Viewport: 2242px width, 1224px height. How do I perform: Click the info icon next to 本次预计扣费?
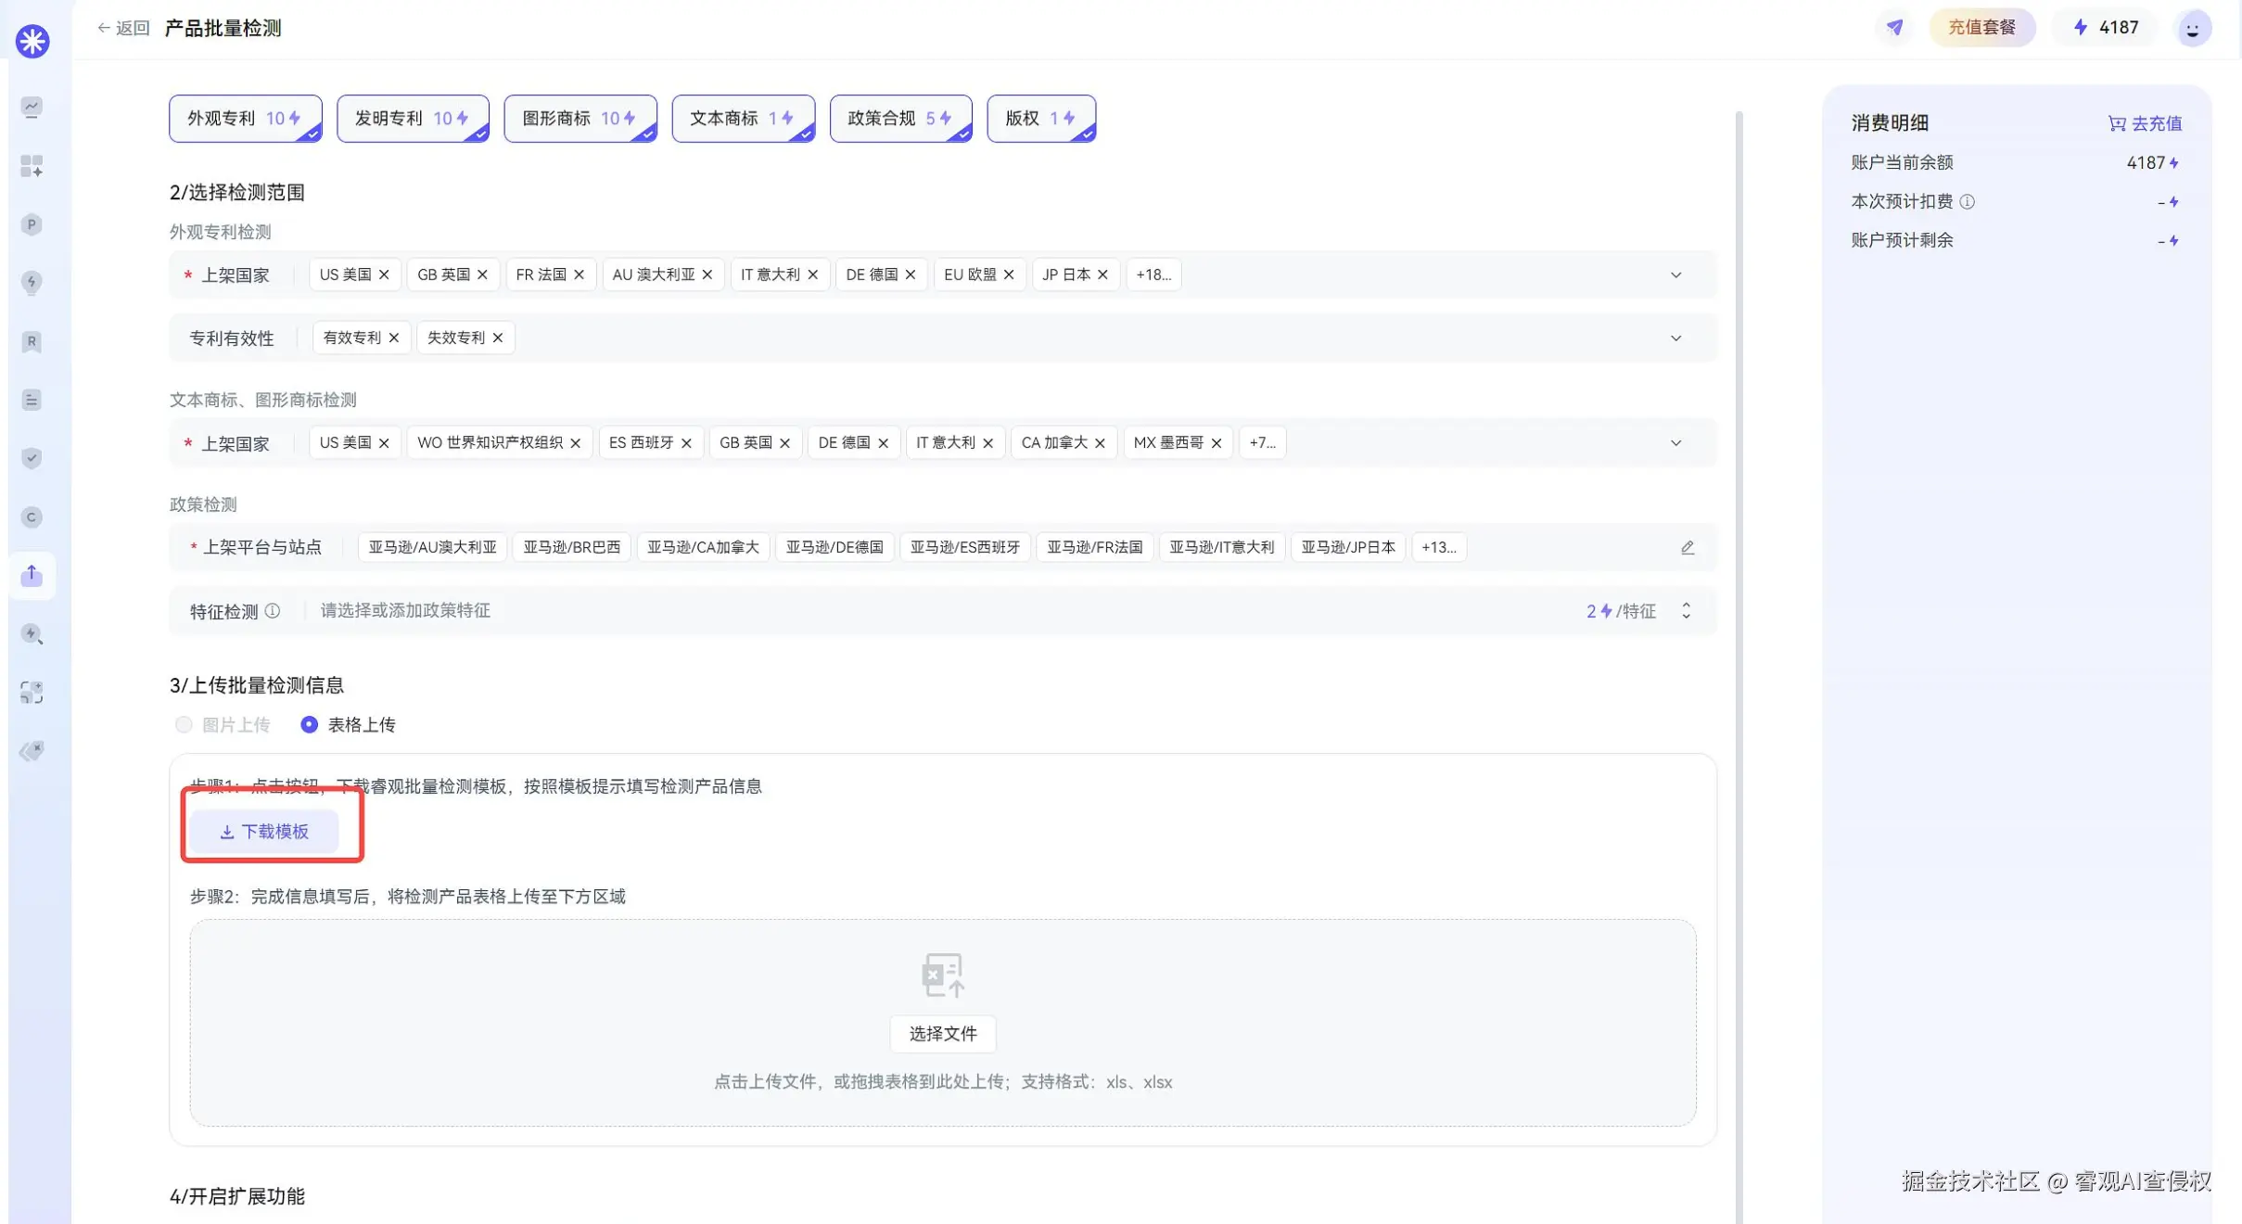point(1967,201)
